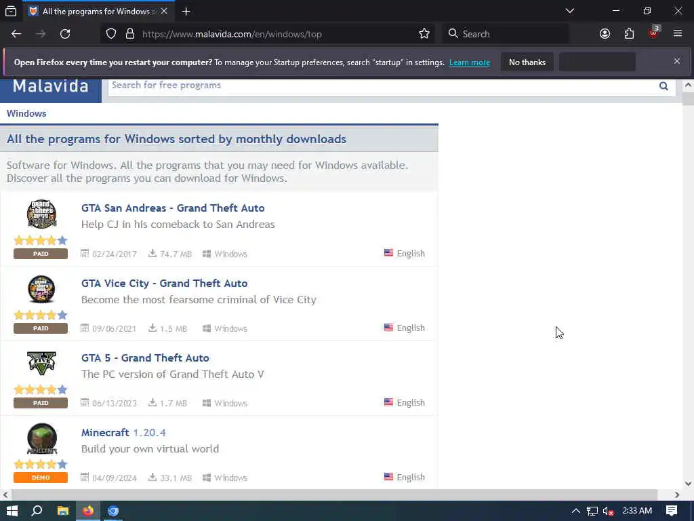
Task: Click the 'No thanks' button
Action: point(527,62)
